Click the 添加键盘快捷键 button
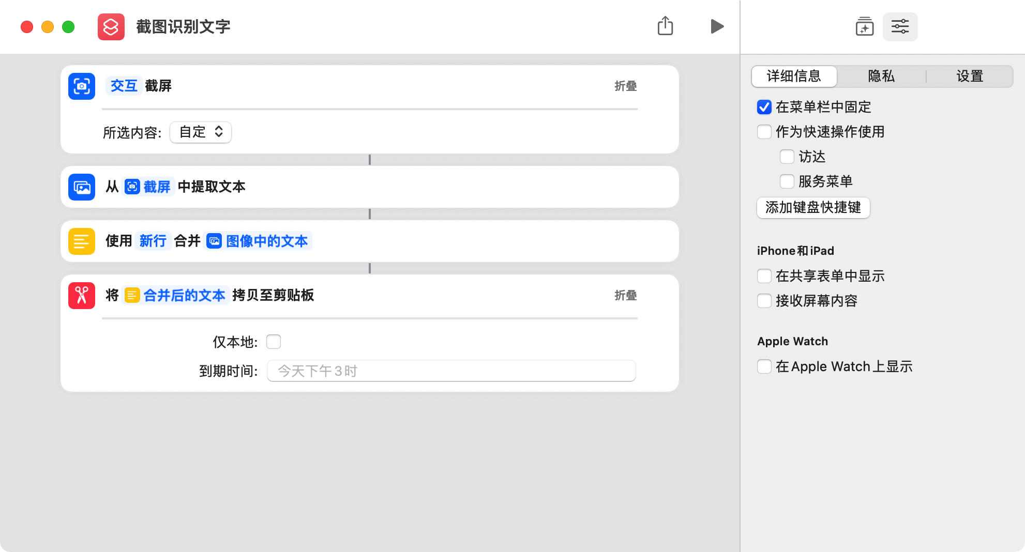The width and height of the screenshot is (1025, 552). tap(813, 208)
